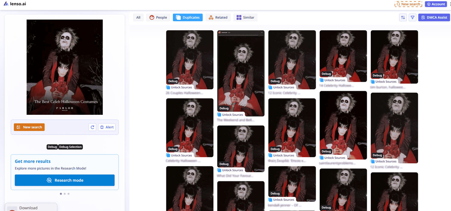Screen dimensions: 451x211
Task: Click the orange New search button
Action: click(x=29, y=127)
